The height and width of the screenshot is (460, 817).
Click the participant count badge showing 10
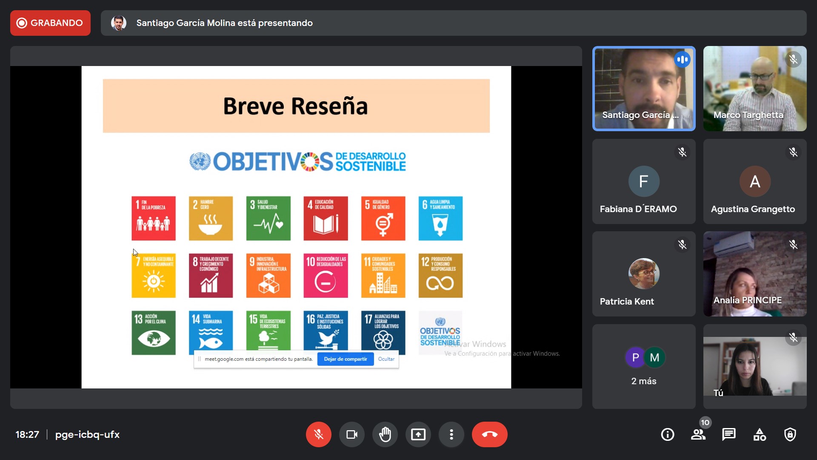(705, 423)
